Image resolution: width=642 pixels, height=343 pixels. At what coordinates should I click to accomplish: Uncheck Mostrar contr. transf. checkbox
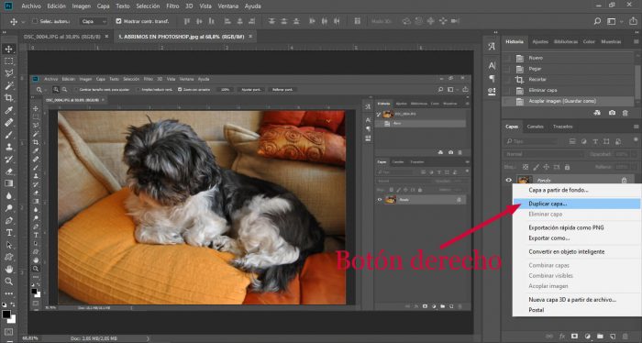click(x=118, y=21)
